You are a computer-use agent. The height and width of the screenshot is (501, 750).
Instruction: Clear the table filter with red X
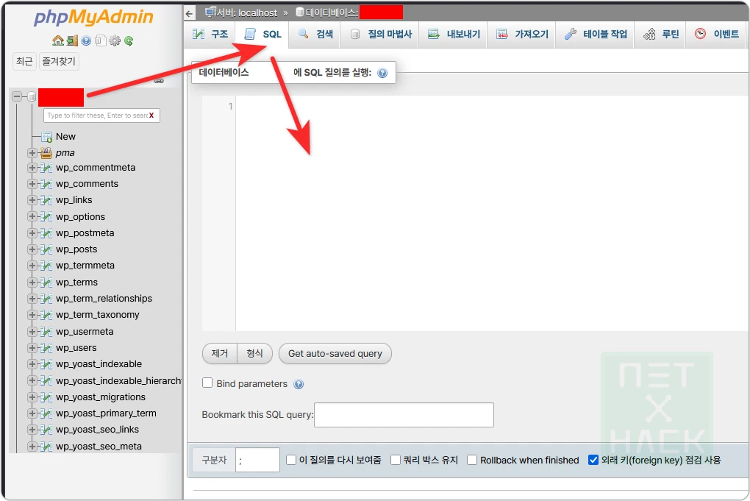(x=151, y=116)
